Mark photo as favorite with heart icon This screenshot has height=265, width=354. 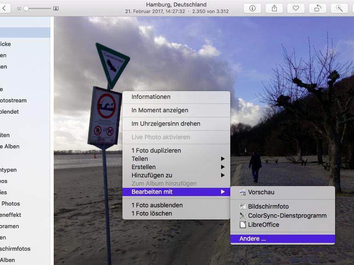pos(296,8)
